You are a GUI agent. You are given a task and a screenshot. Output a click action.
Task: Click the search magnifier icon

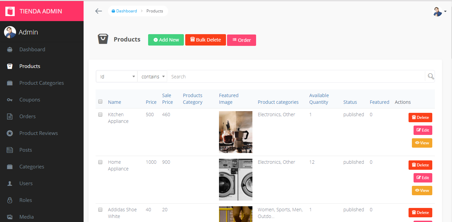point(431,76)
